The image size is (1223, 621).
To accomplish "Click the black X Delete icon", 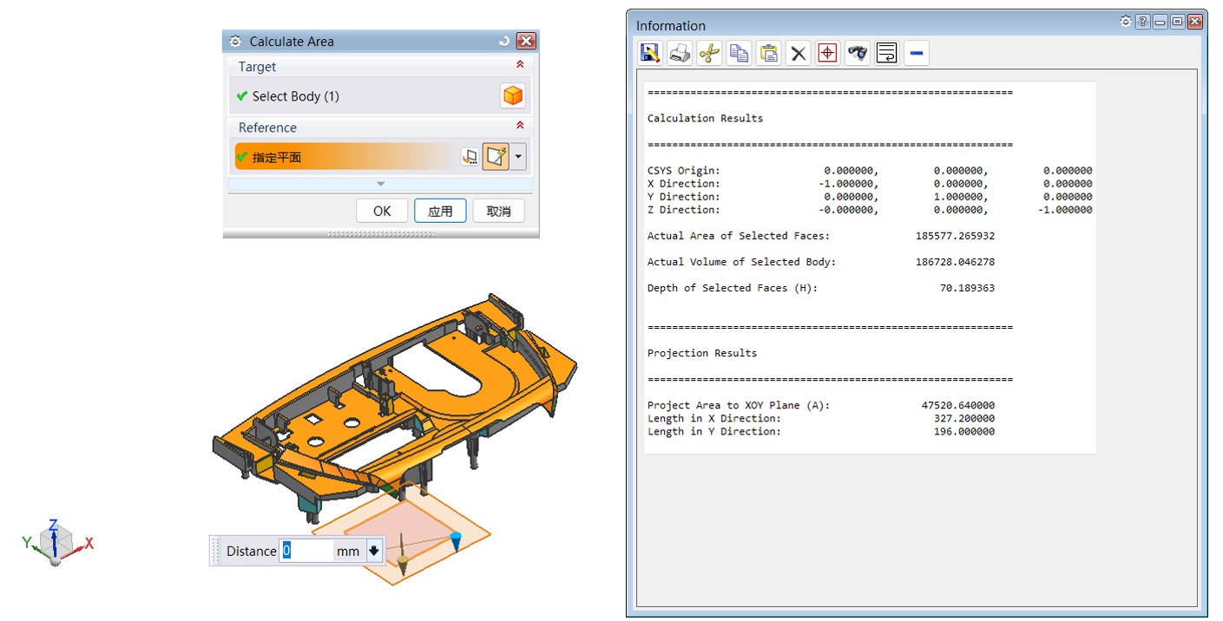I will click(799, 54).
